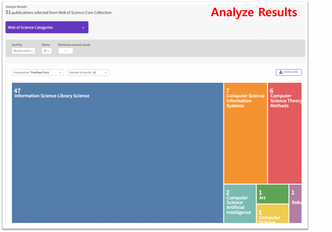Viewport: 332px width, 232px height.
Task: Click the teal Computer Science Artificial Intelligence tile
Action: point(240,204)
